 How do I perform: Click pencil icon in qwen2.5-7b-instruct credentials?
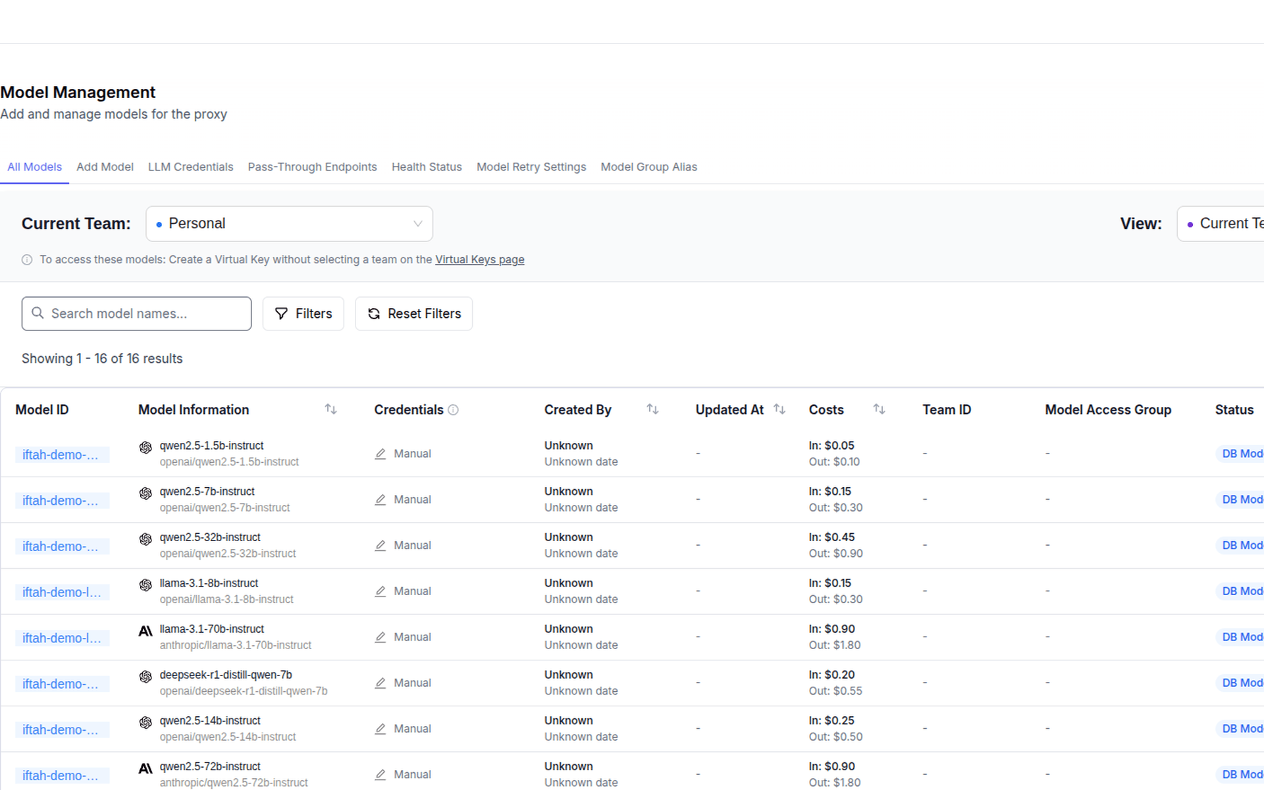381,500
